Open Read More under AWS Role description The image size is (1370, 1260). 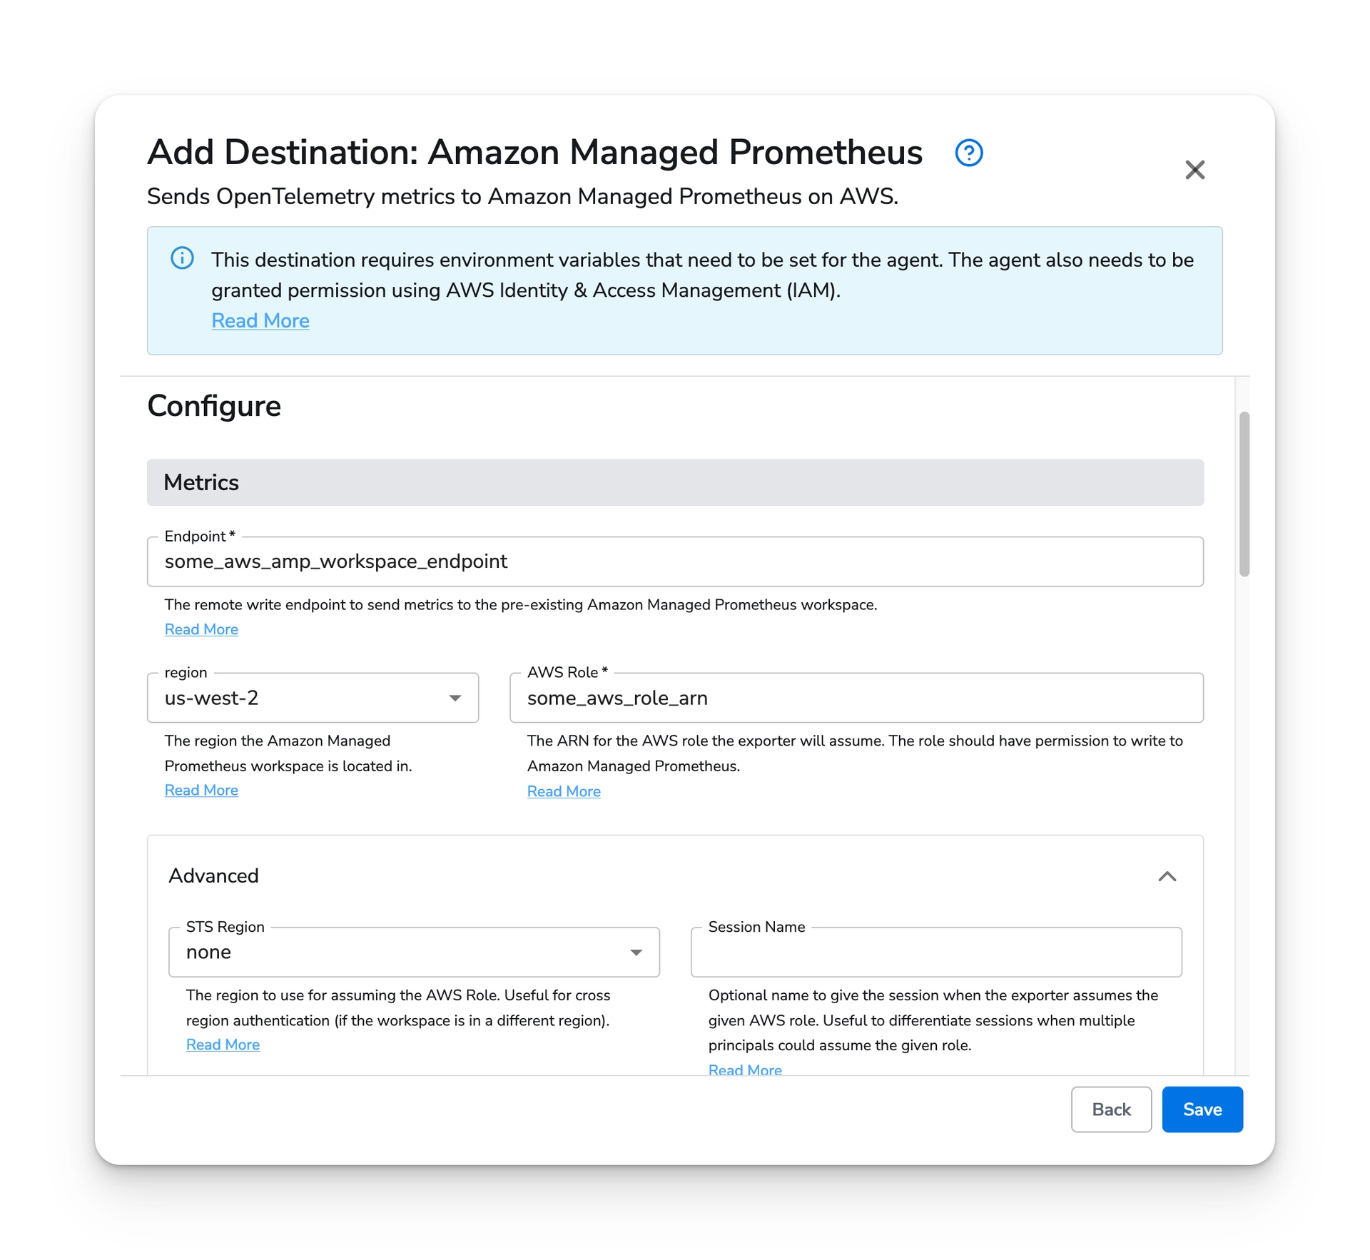point(564,792)
